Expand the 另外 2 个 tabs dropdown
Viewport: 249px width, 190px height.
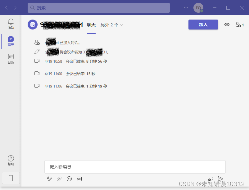click(111, 25)
